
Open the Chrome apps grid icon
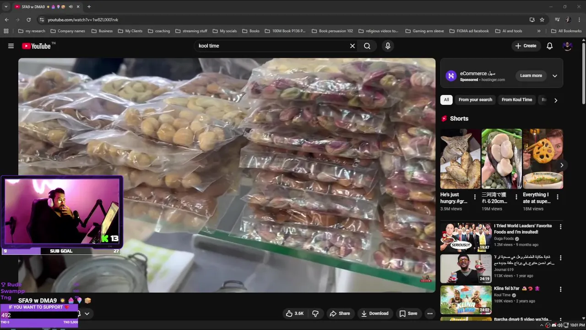tap(6, 31)
